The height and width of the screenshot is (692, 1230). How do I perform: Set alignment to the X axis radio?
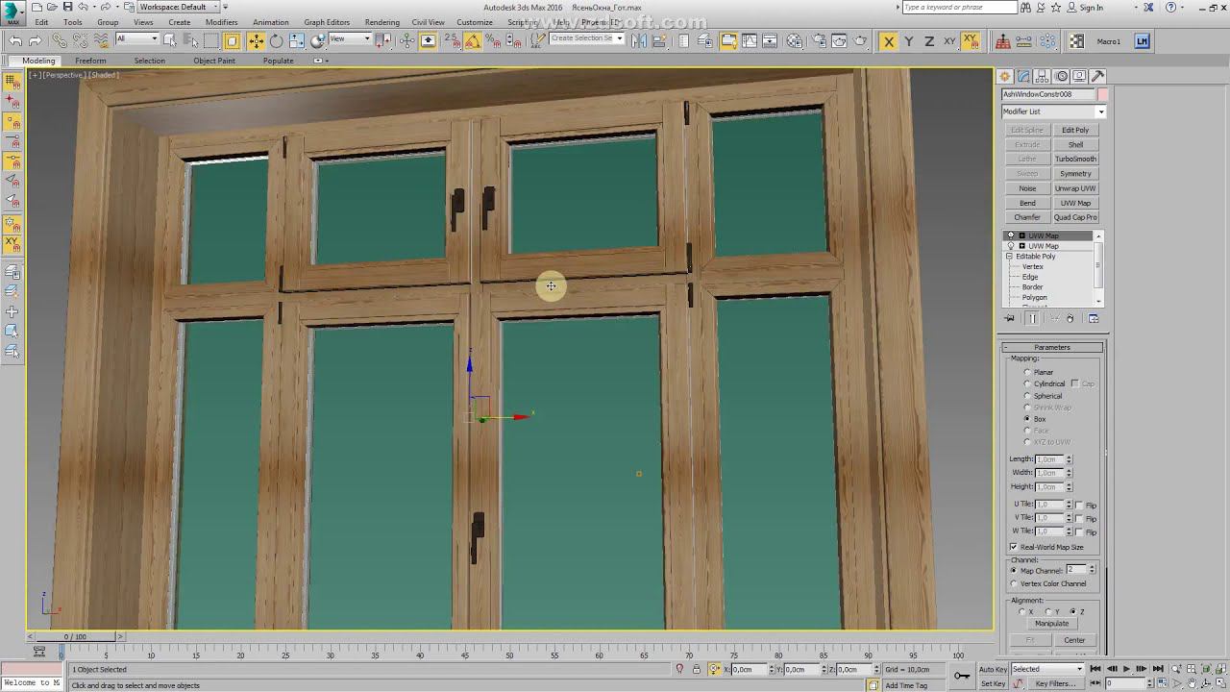coord(1022,611)
